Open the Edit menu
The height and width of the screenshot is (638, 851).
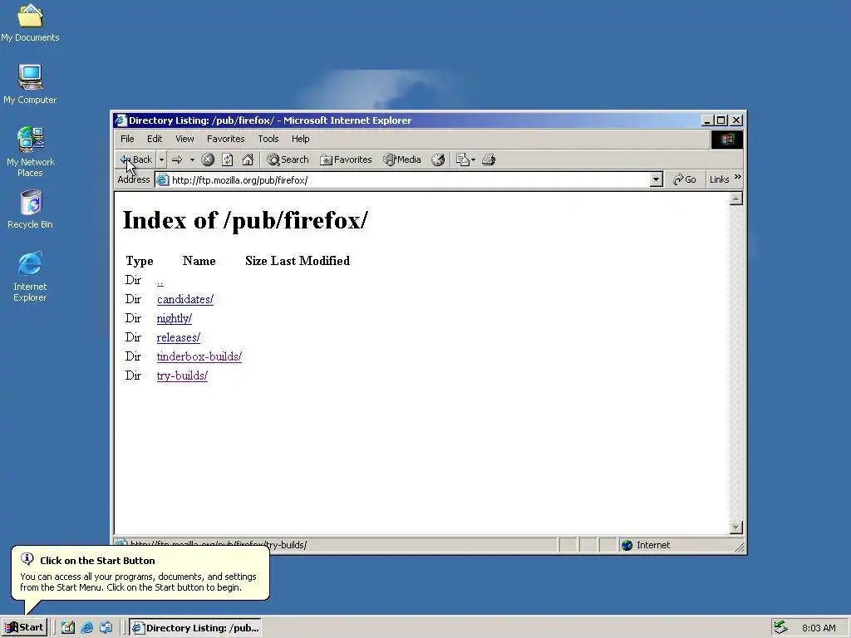tap(155, 139)
